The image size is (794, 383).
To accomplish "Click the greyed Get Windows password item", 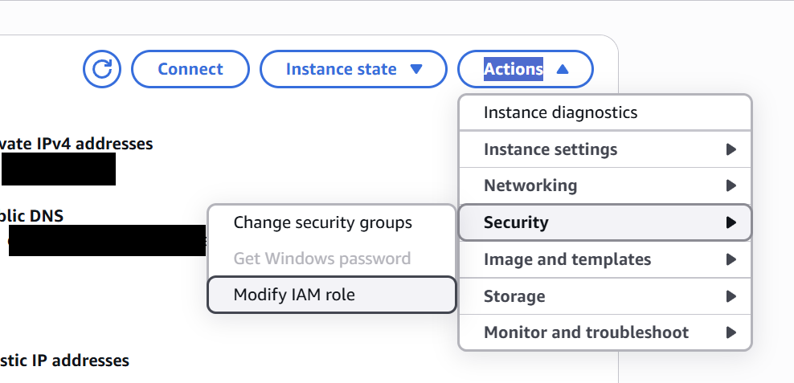I will [x=332, y=259].
